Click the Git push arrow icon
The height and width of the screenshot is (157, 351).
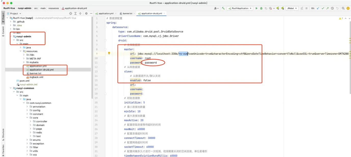click(x=328, y=8)
